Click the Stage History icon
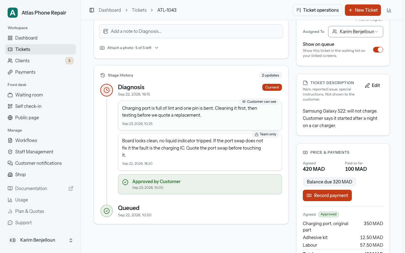This screenshot has width=405, height=253. pyautogui.click(x=103, y=75)
